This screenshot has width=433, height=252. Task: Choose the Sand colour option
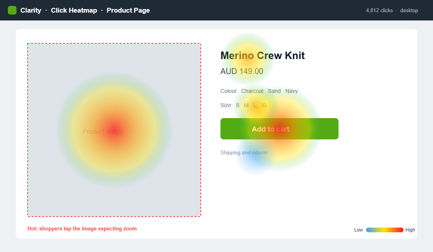pos(274,91)
